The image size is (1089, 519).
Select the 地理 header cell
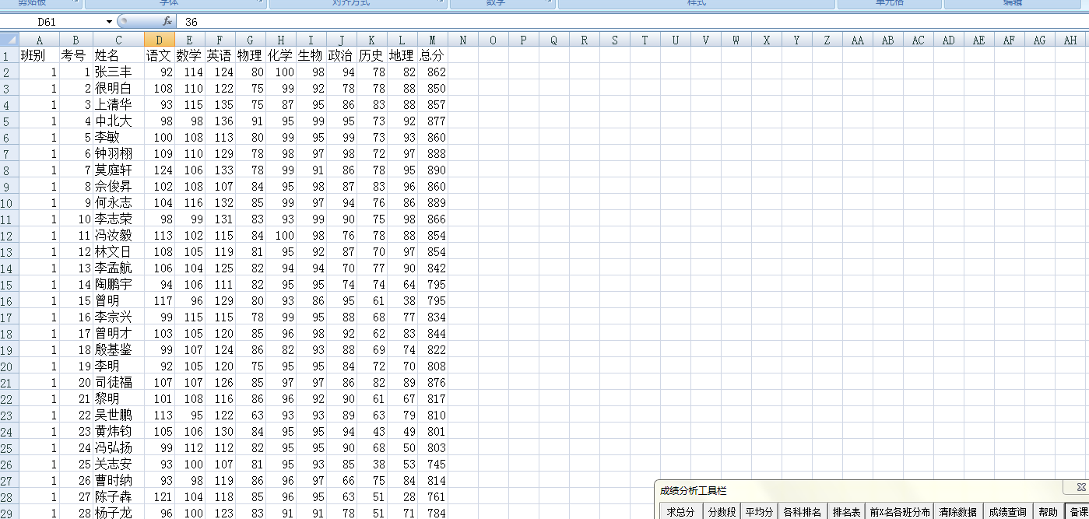click(x=402, y=55)
